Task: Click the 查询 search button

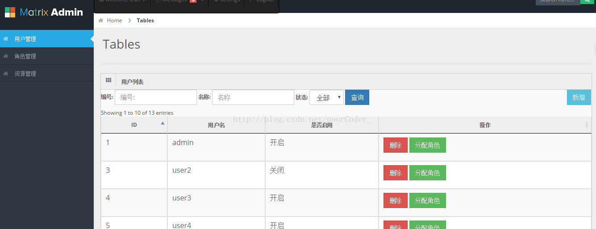Action: tap(357, 97)
